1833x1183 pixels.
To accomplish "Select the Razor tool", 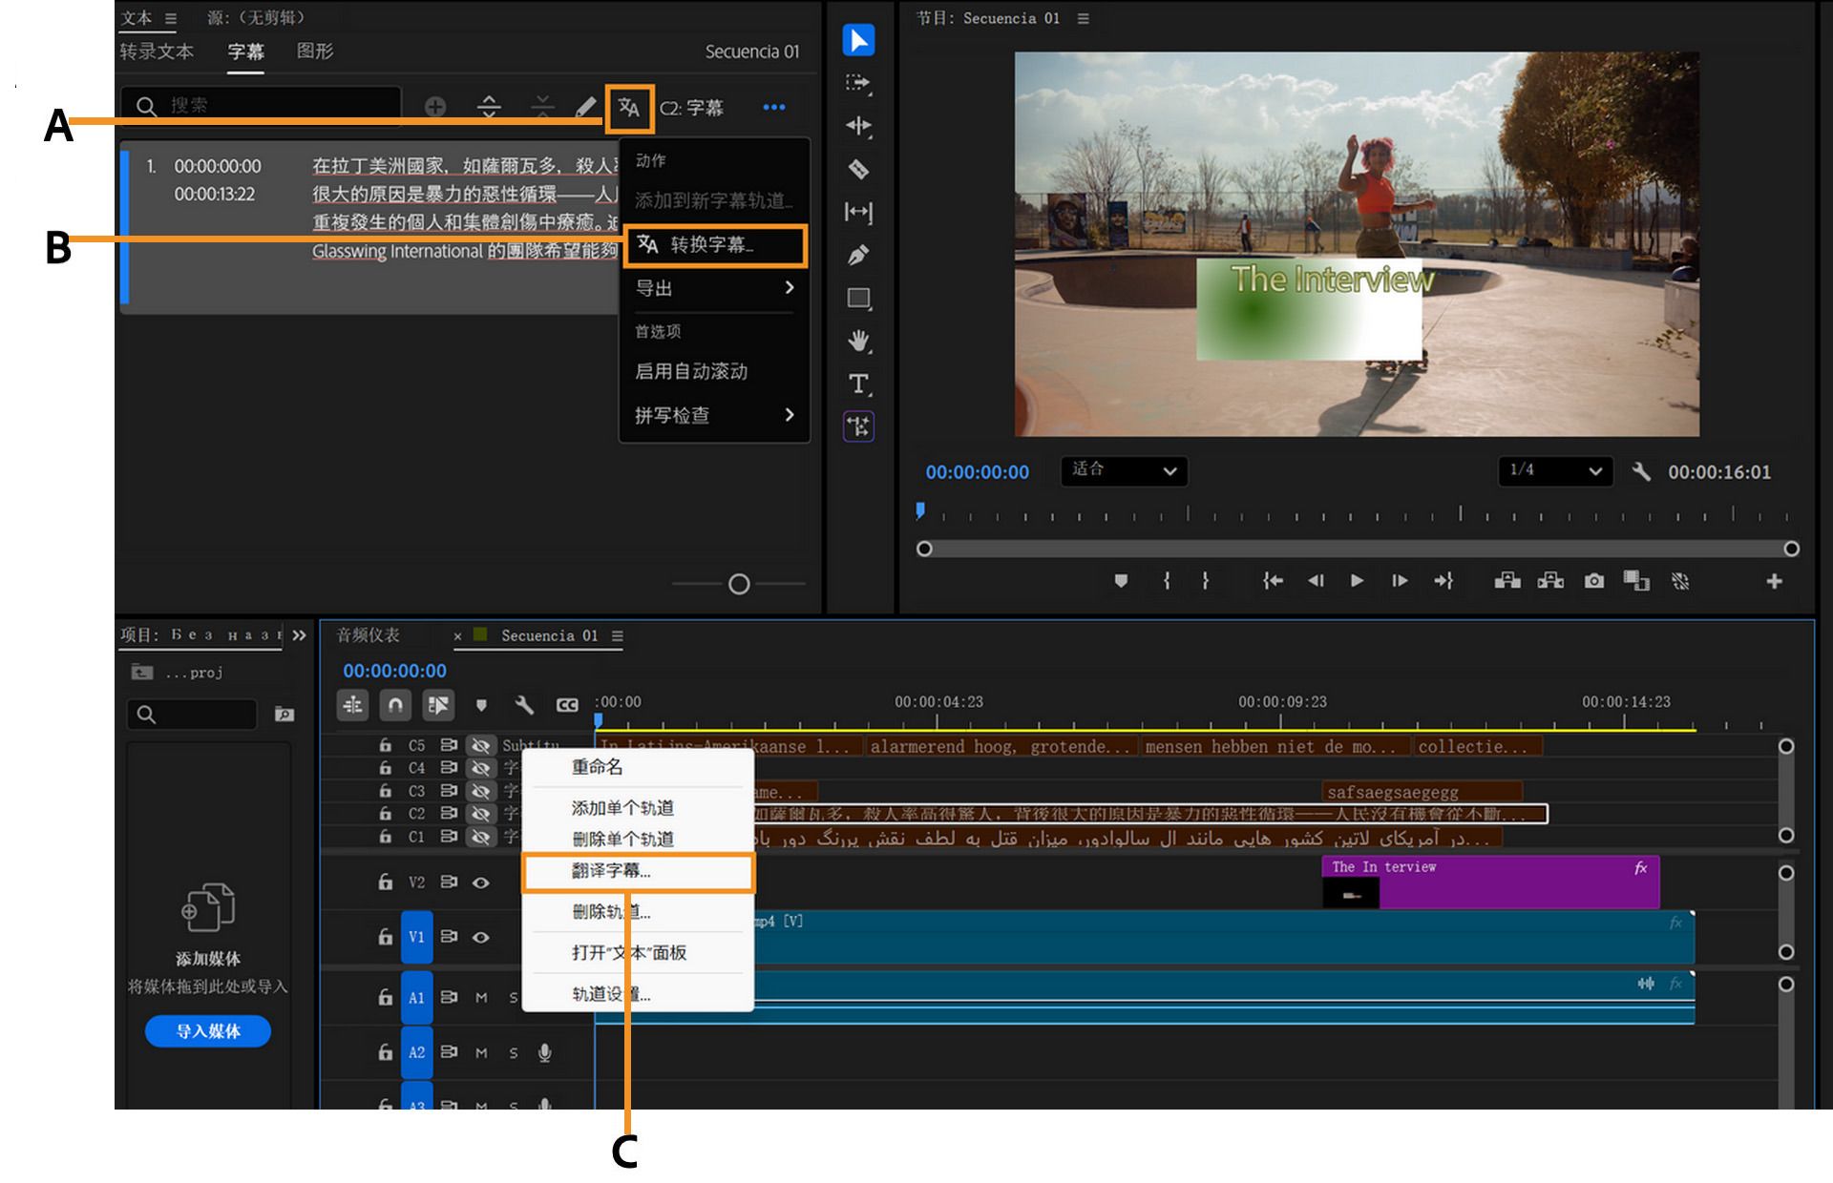I will pos(858,170).
